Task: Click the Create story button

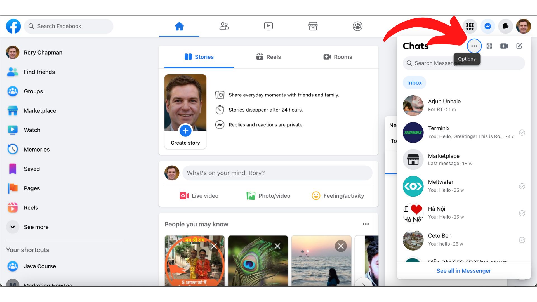Action: 185,131
